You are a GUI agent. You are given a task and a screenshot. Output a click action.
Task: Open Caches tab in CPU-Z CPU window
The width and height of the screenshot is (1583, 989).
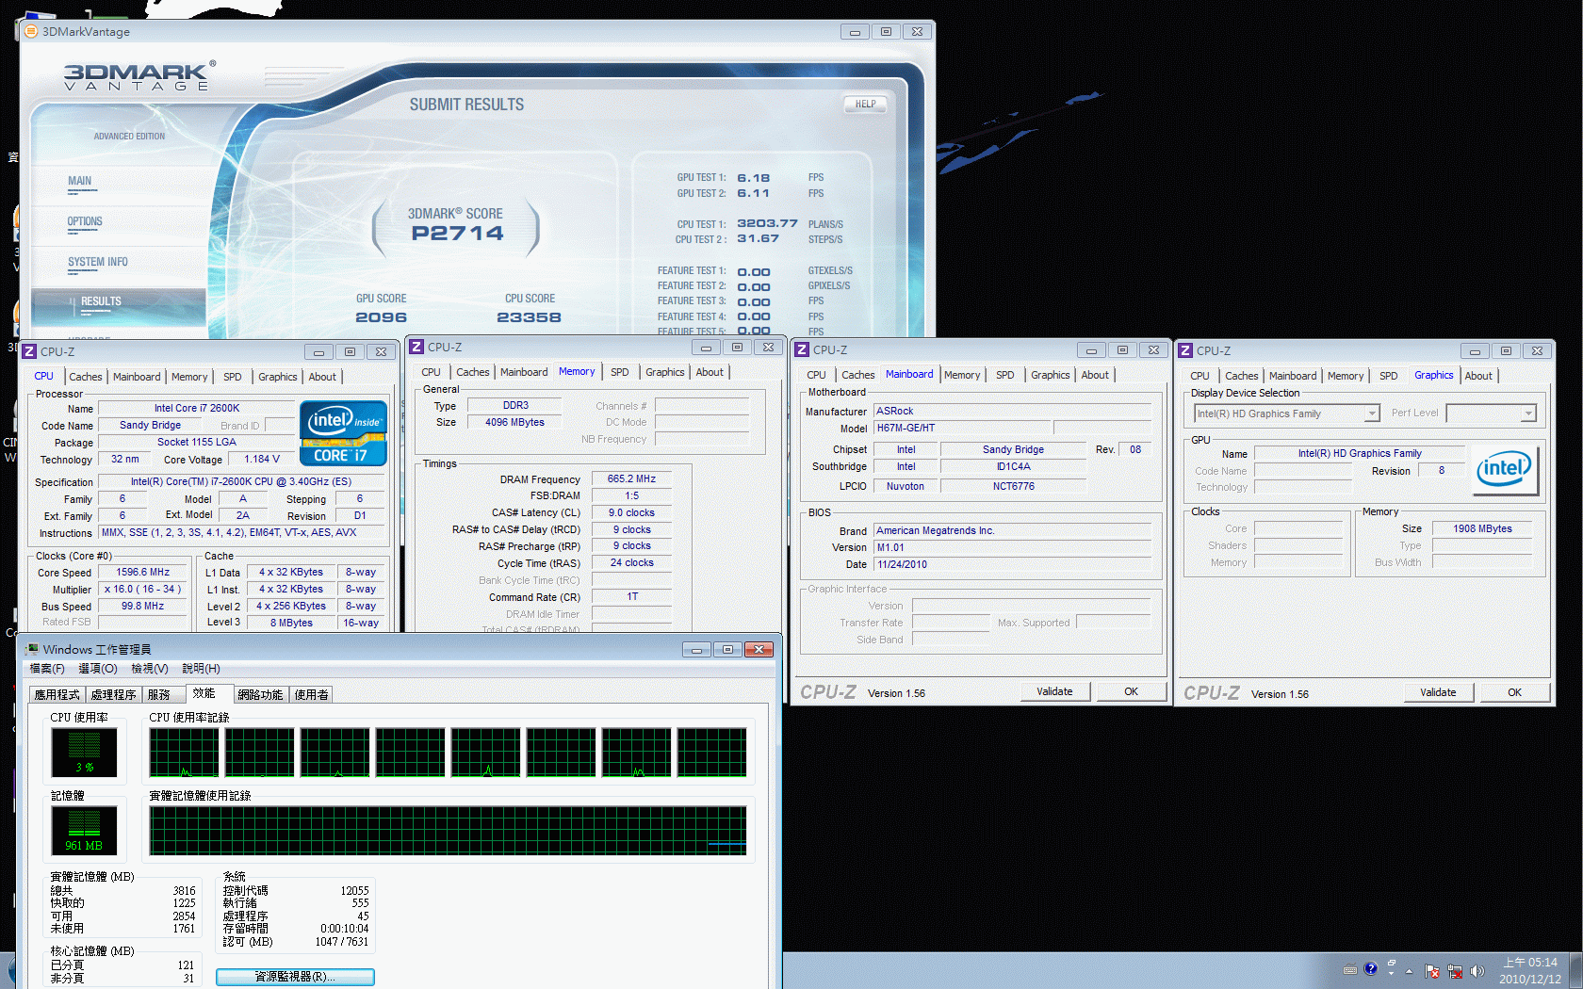click(x=86, y=377)
